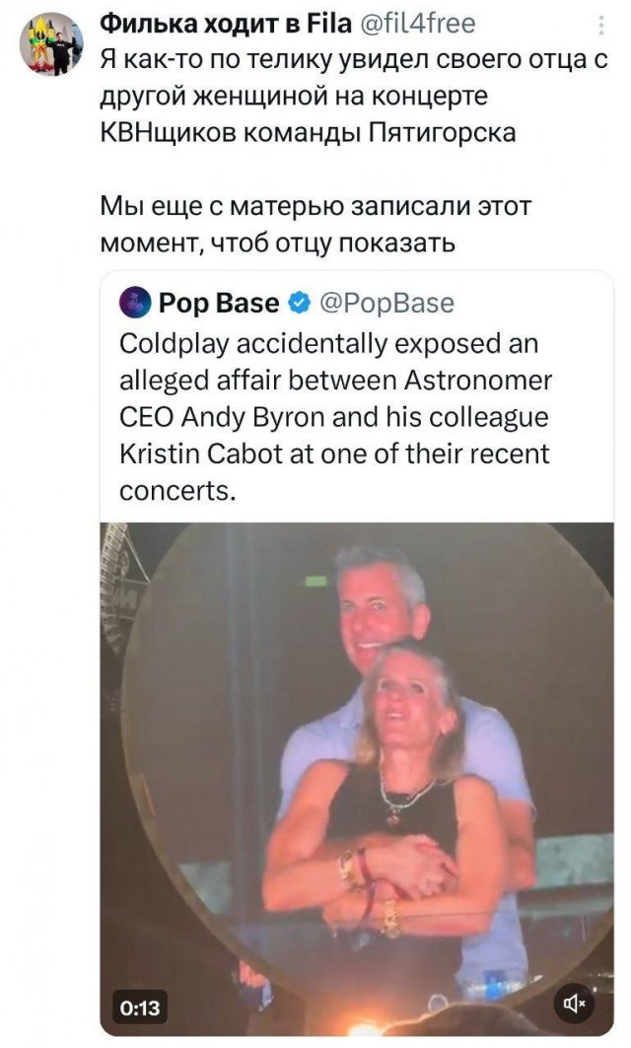Play the quoted Coldplay concert video
The height and width of the screenshot is (1048, 631).
(x=356, y=769)
